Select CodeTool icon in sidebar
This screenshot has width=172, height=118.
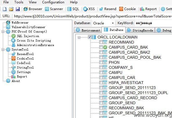pos(13,63)
